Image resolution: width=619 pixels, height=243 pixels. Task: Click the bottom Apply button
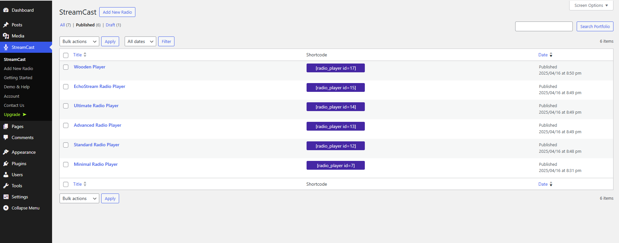click(110, 198)
